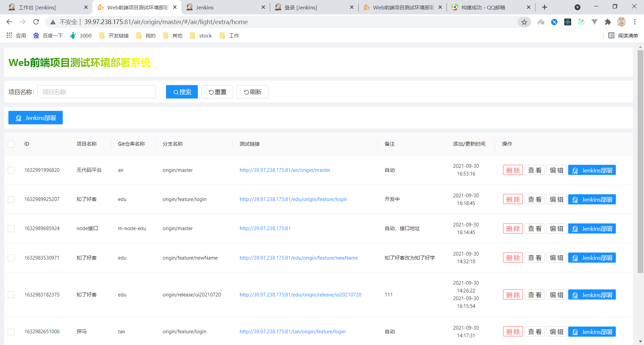The width and height of the screenshot is (644, 345).
Task: Open the tab search dropdown arrow
Action: click(577, 7)
